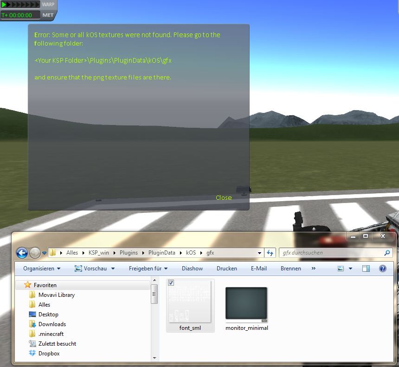Screen dimensions: 399x367
Task: Select the monitor_minimal image thumbnail
Action: (246, 305)
